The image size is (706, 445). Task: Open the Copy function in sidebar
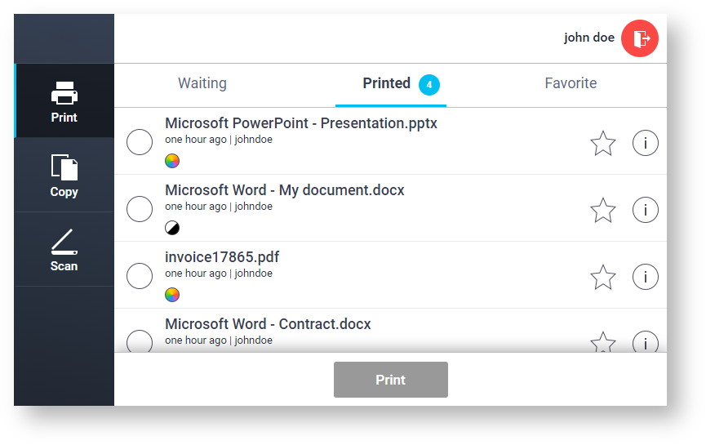64,175
